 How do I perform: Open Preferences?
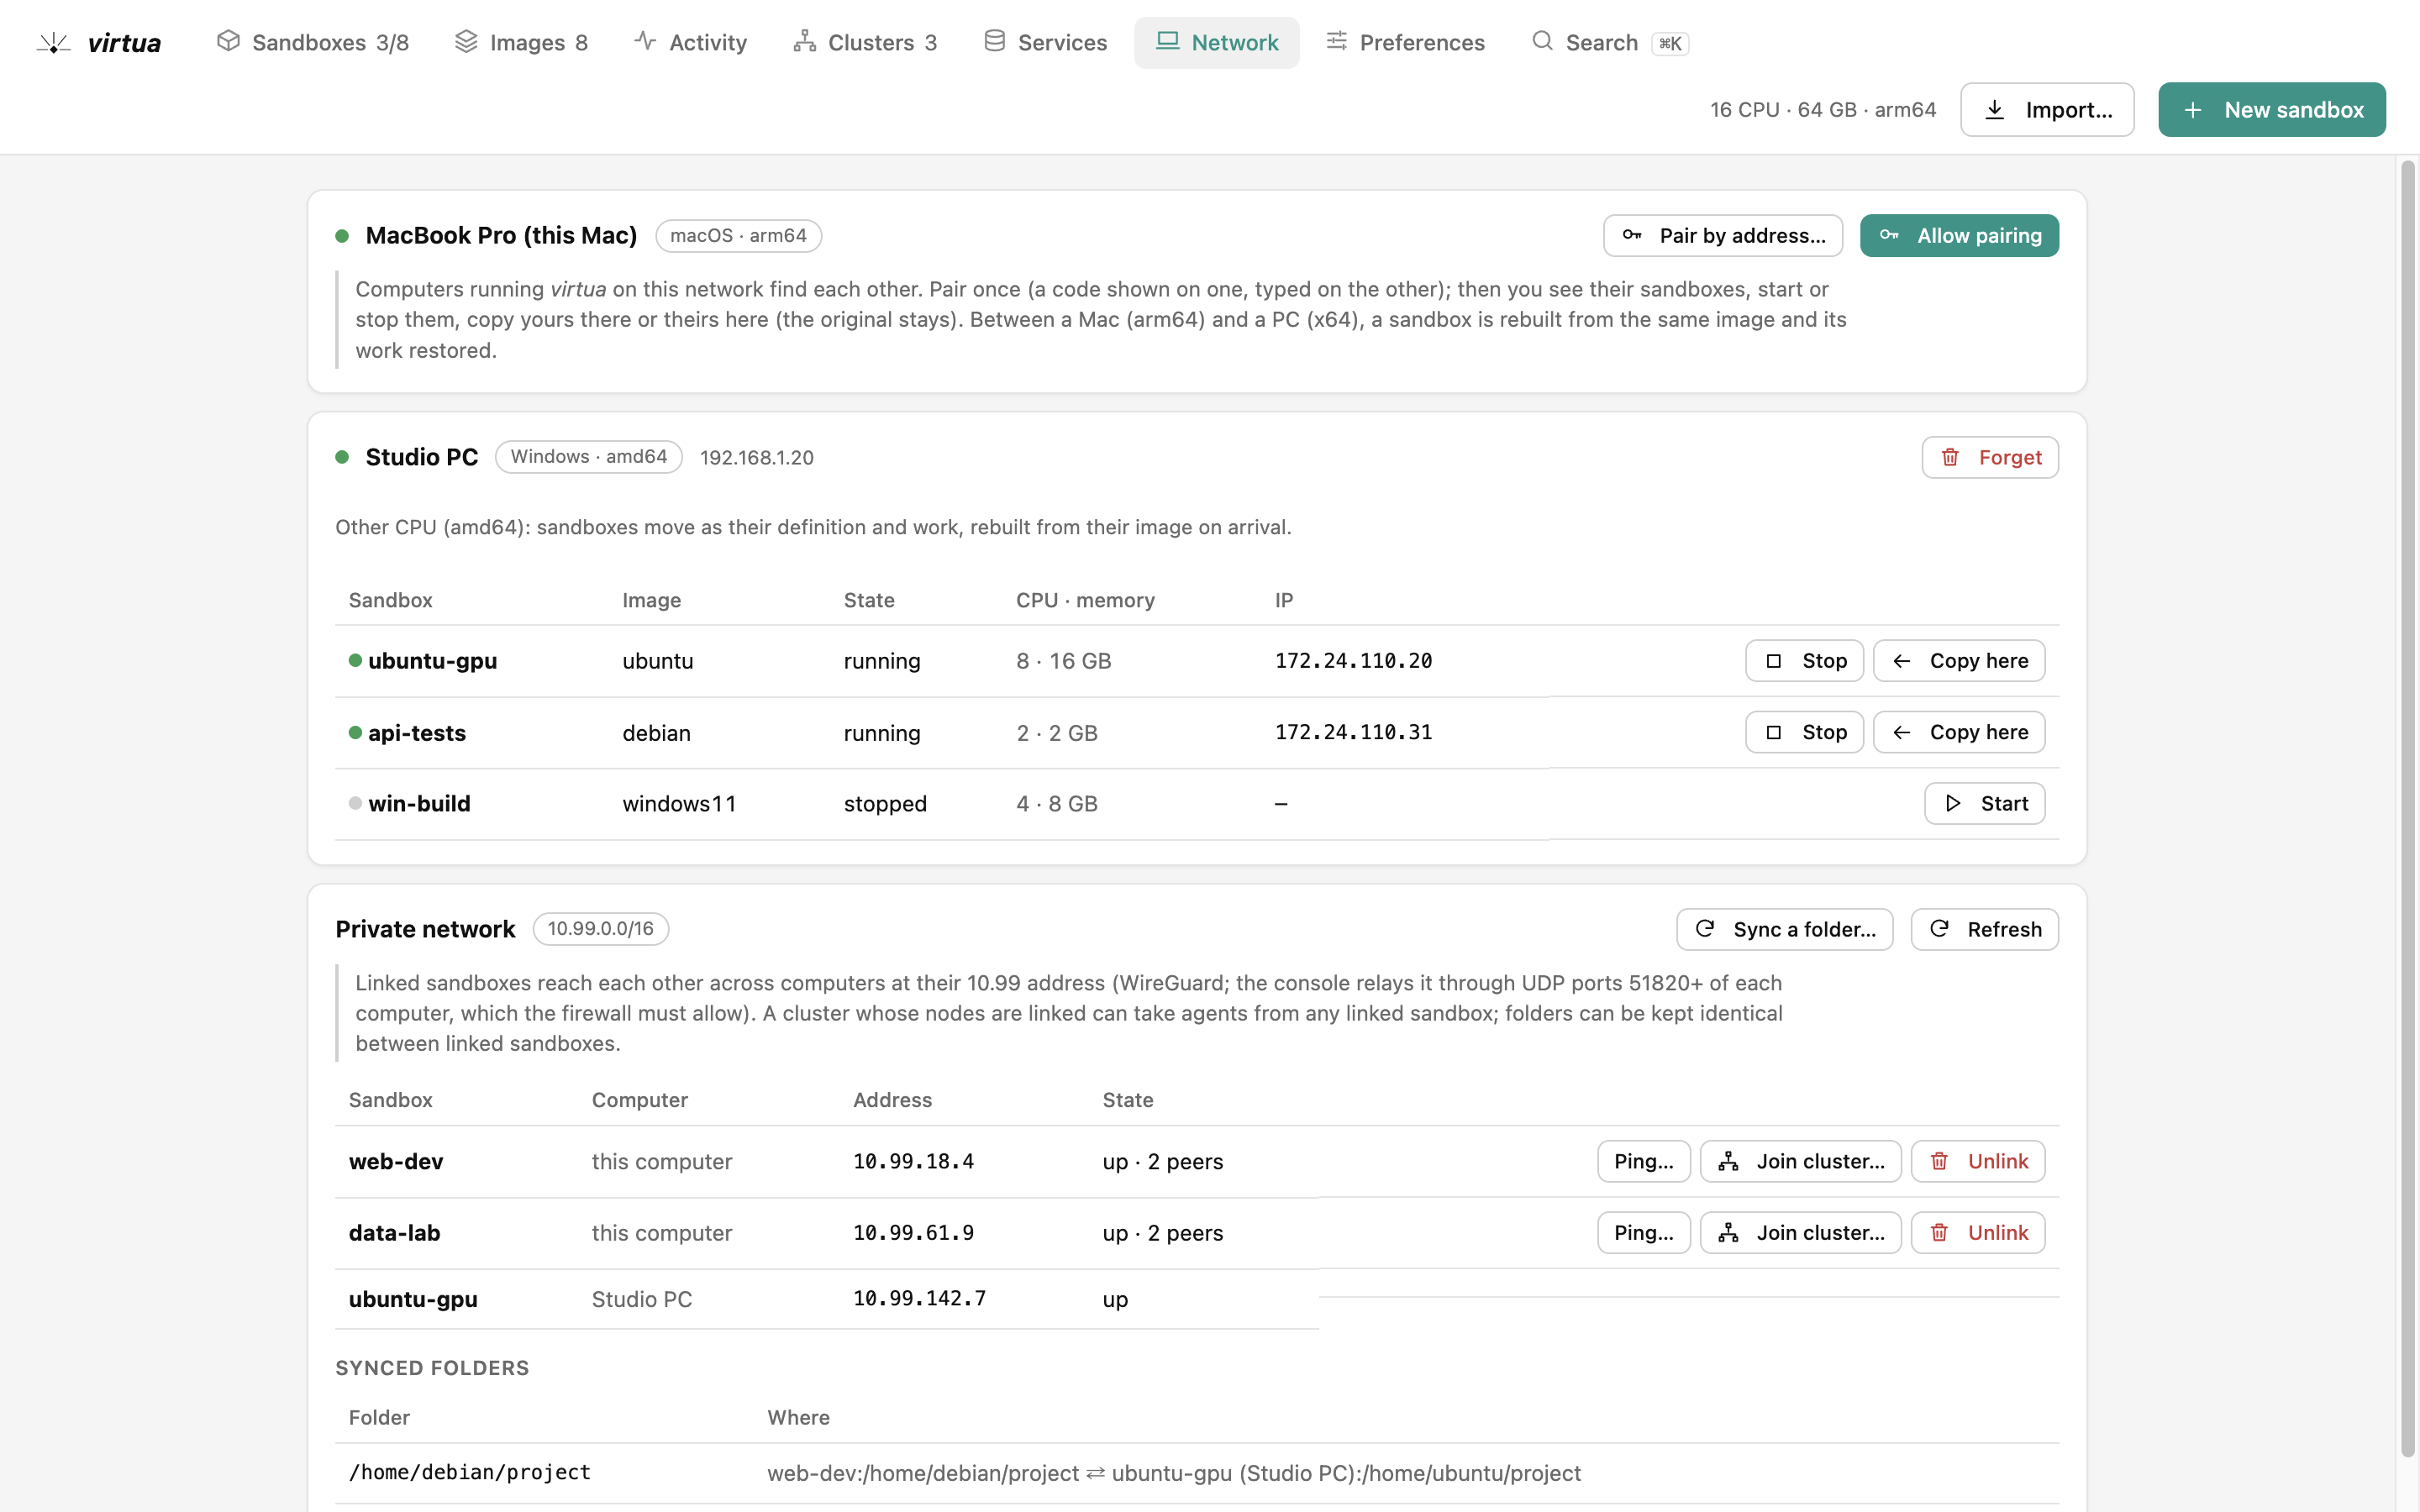(1405, 43)
